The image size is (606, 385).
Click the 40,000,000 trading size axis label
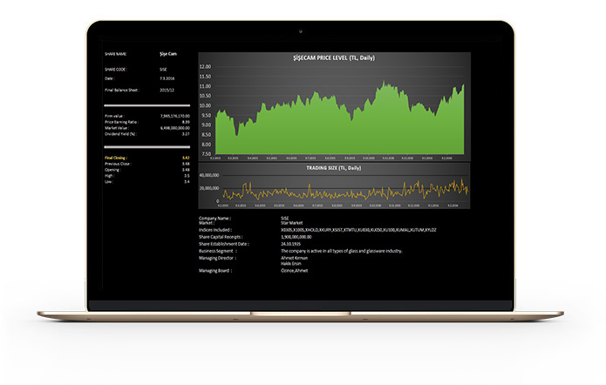tap(209, 175)
